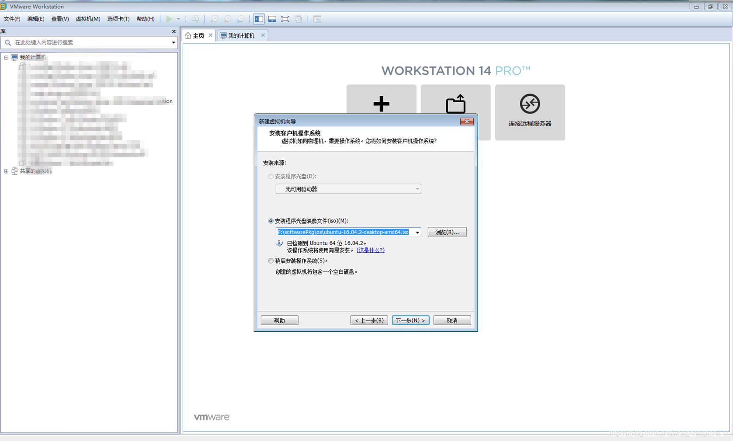Select the 共享的虚拟机 tree label
The height and width of the screenshot is (441, 733).
coord(35,171)
